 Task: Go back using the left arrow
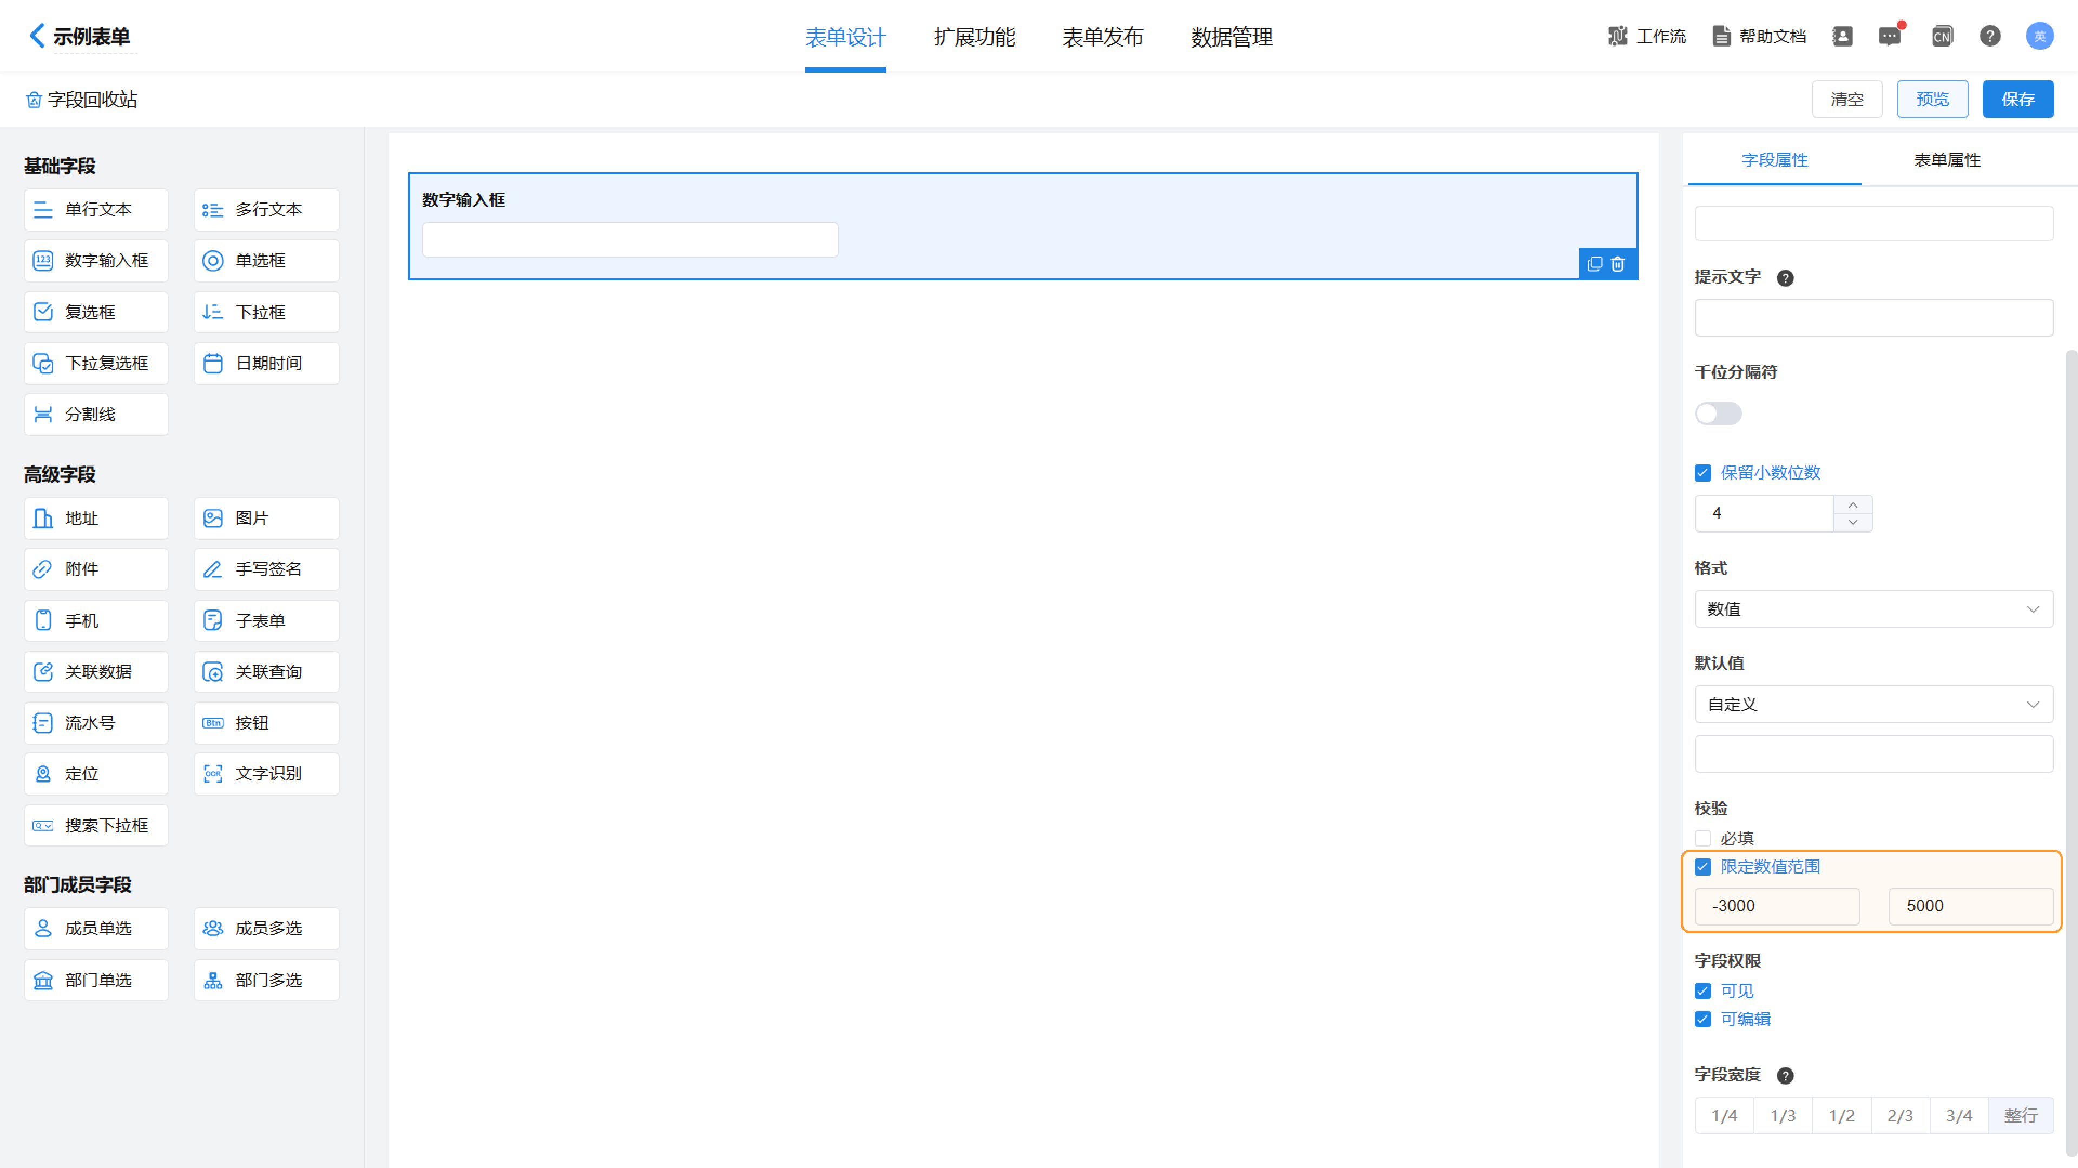pos(36,36)
